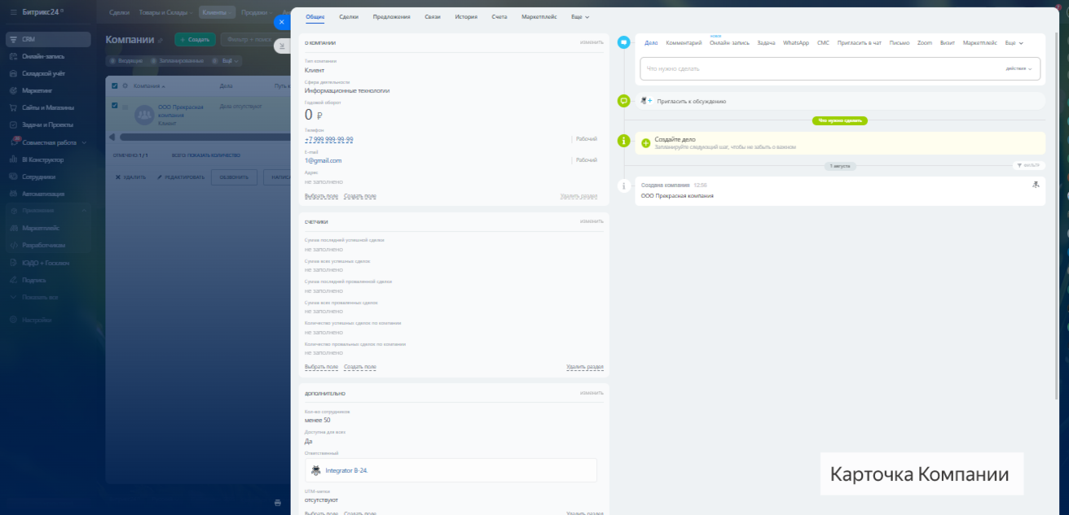This screenshot has height=515, width=1069.
Task: Open the действия dropdown in the input box
Action: [1018, 68]
